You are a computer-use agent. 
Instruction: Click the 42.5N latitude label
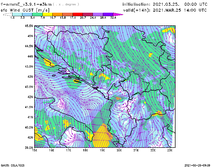coord(29,87)
